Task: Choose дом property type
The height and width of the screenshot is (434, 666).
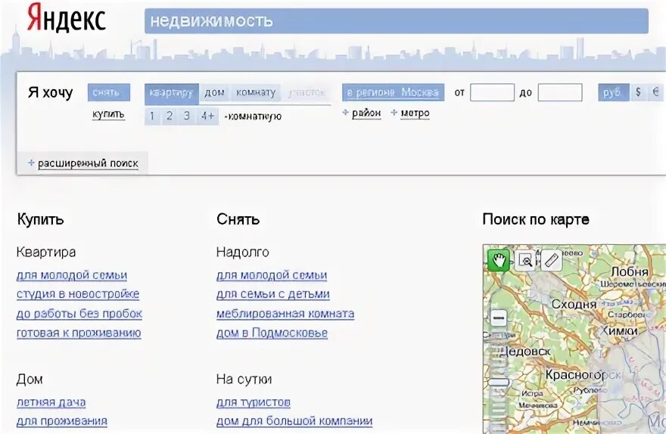Action: coord(215,92)
